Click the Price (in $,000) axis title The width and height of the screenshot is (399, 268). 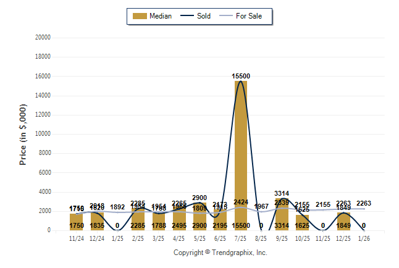click(23, 134)
